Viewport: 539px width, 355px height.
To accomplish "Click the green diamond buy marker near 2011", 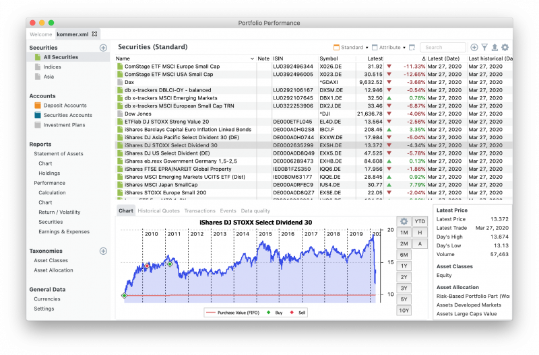I will [x=170, y=264].
